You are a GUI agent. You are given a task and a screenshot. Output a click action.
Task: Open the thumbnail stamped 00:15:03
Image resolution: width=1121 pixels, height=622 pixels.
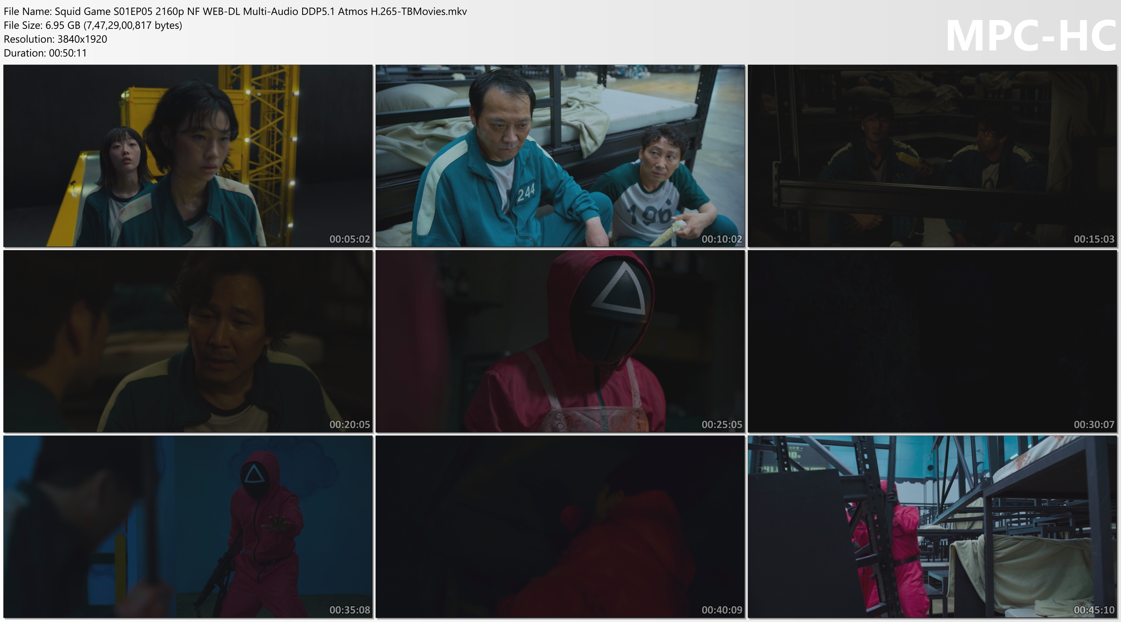click(x=932, y=156)
